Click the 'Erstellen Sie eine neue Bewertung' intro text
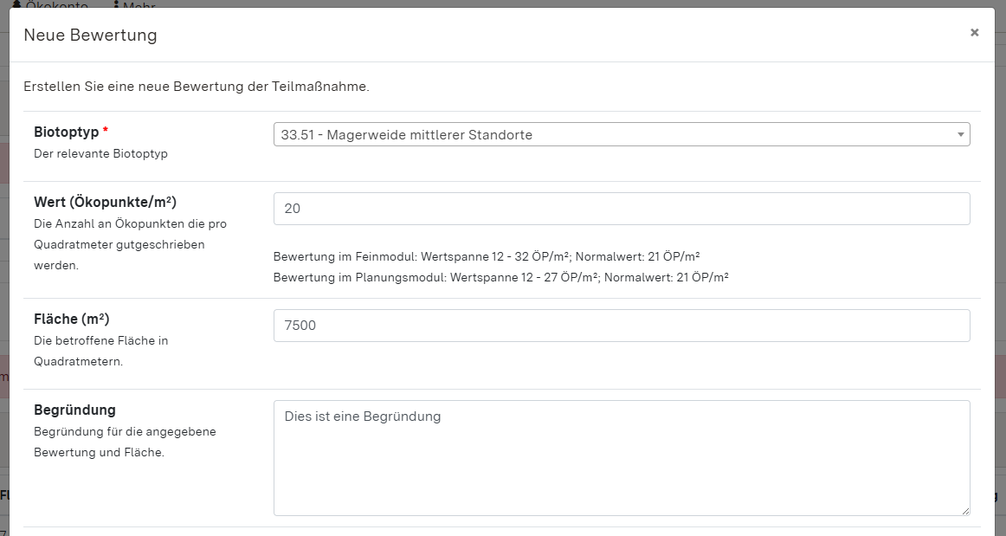This screenshot has width=1006, height=536. point(197,87)
